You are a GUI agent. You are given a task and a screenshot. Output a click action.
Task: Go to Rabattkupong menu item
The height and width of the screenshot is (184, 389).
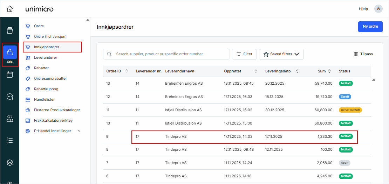tap(46, 89)
